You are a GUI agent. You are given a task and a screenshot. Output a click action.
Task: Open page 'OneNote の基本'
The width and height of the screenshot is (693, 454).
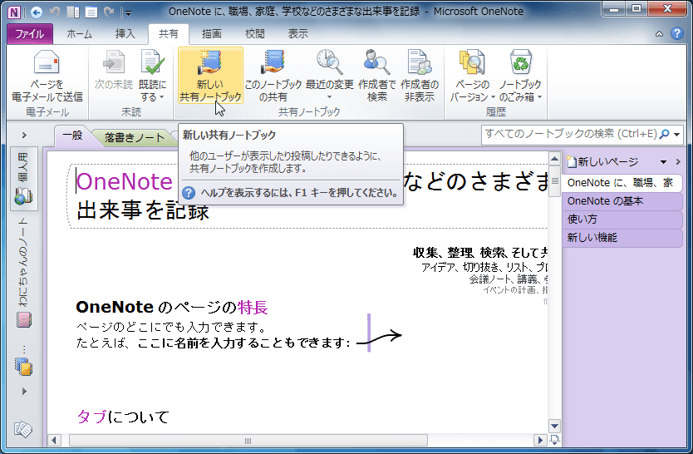click(x=622, y=201)
